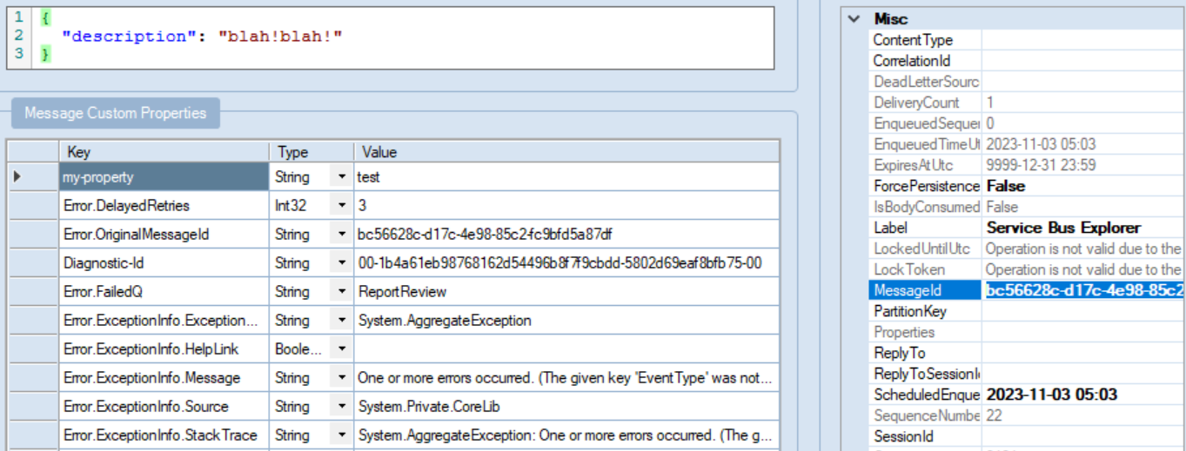Image resolution: width=1186 pixels, height=451 pixels.
Task: Open Type dropdown for my-property row
Action: (342, 176)
